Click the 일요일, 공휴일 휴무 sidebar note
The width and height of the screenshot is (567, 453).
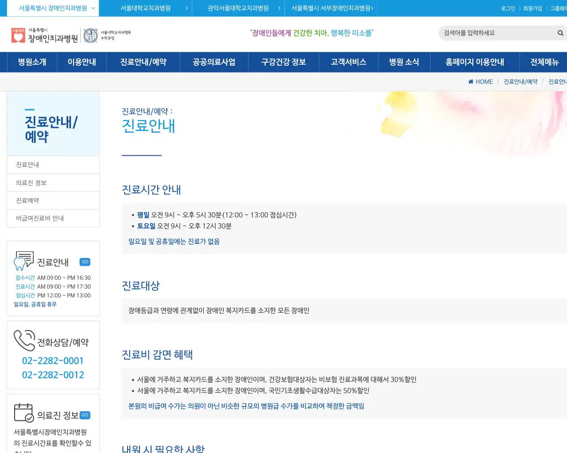pos(35,304)
